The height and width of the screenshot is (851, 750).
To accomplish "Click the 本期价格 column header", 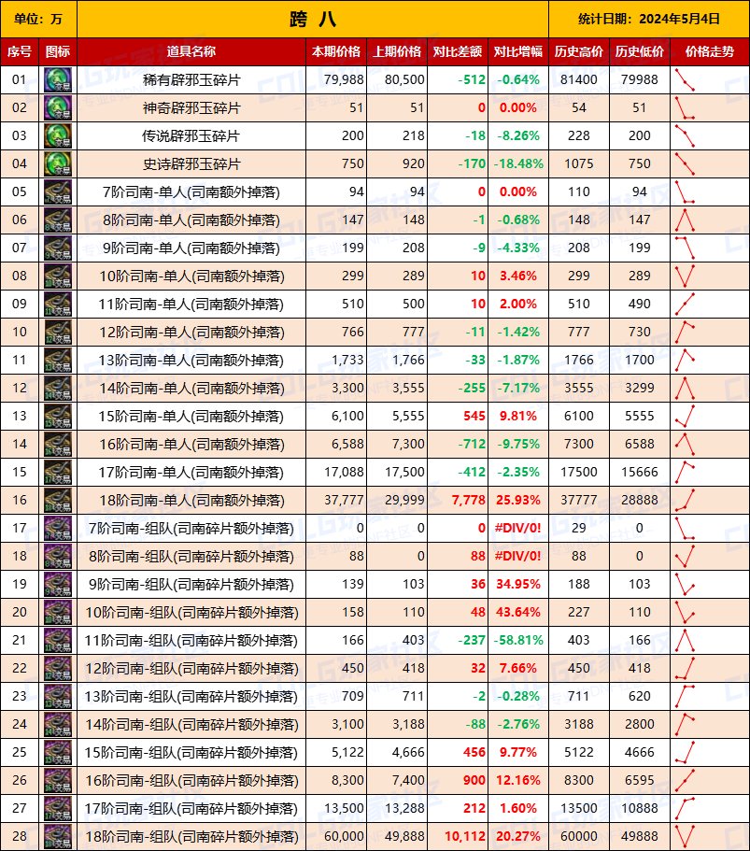I will [336, 51].
